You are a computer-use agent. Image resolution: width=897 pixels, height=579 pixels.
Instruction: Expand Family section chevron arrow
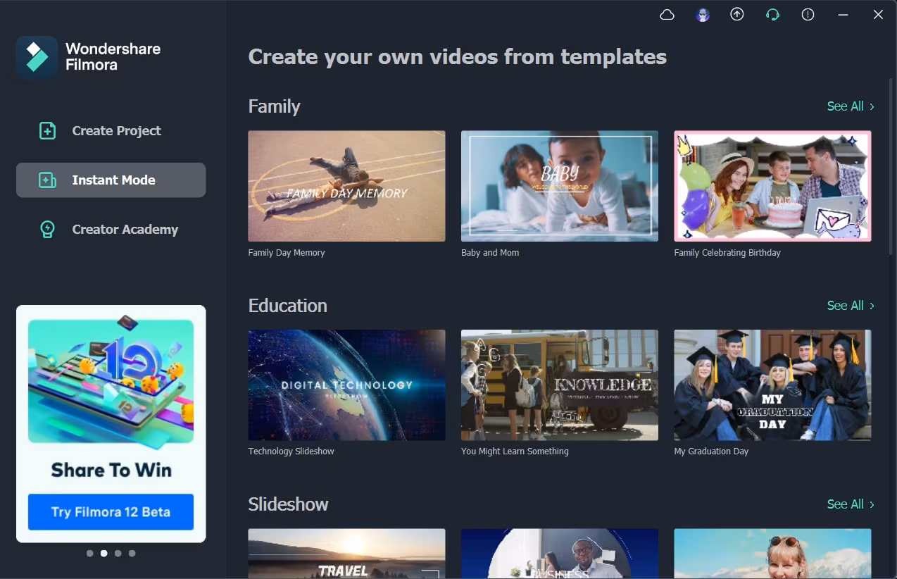[872, 106]
